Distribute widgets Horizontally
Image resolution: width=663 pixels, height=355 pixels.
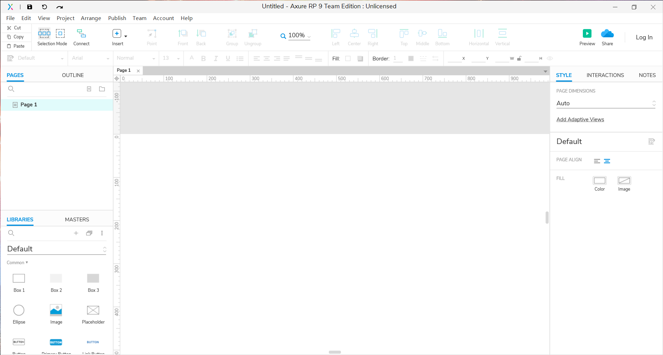click(x=479, y=37)
